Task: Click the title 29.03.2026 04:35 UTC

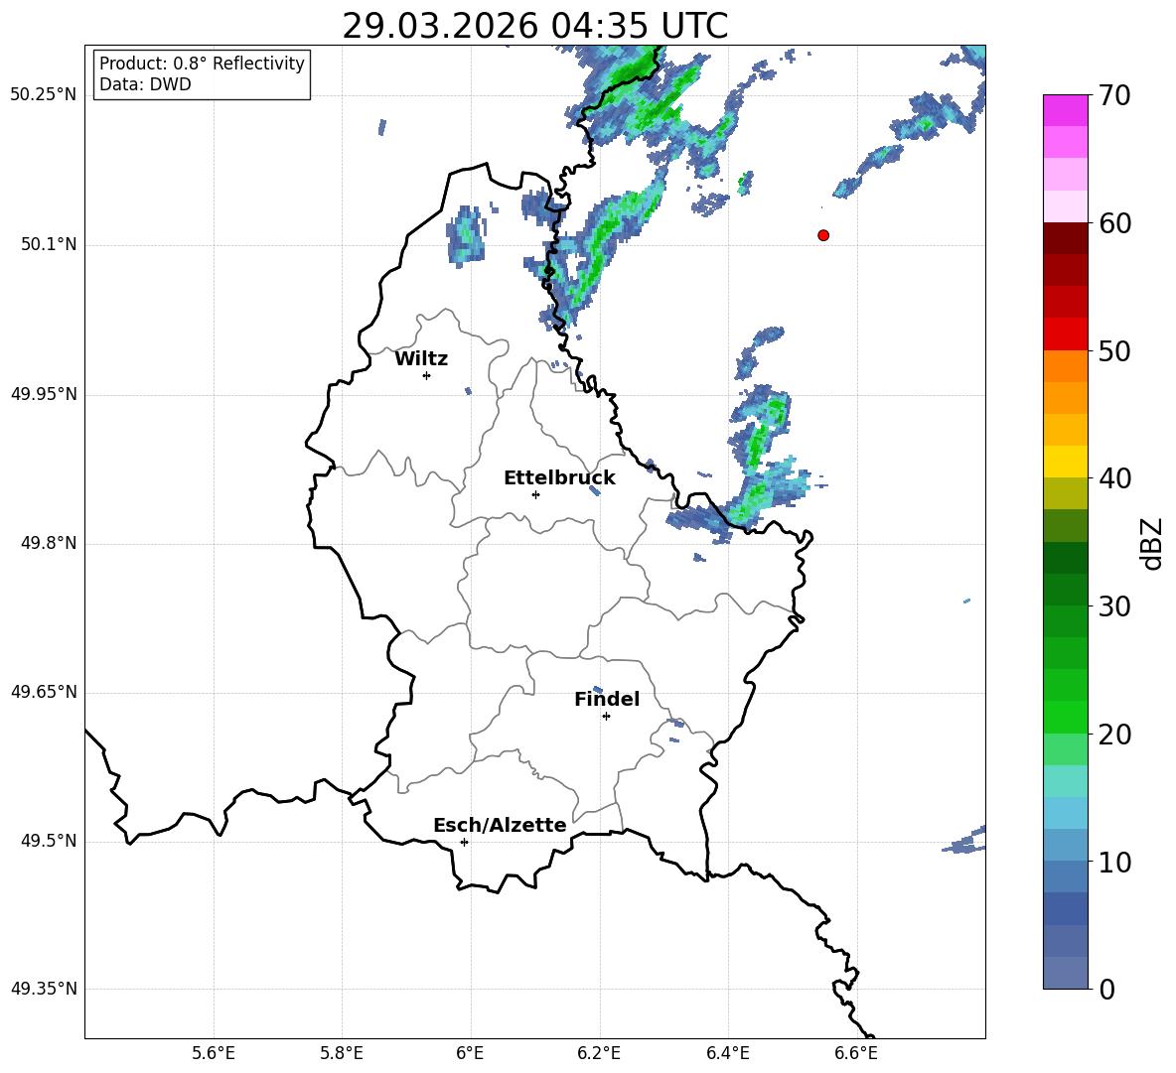Action: coord(534,26)
